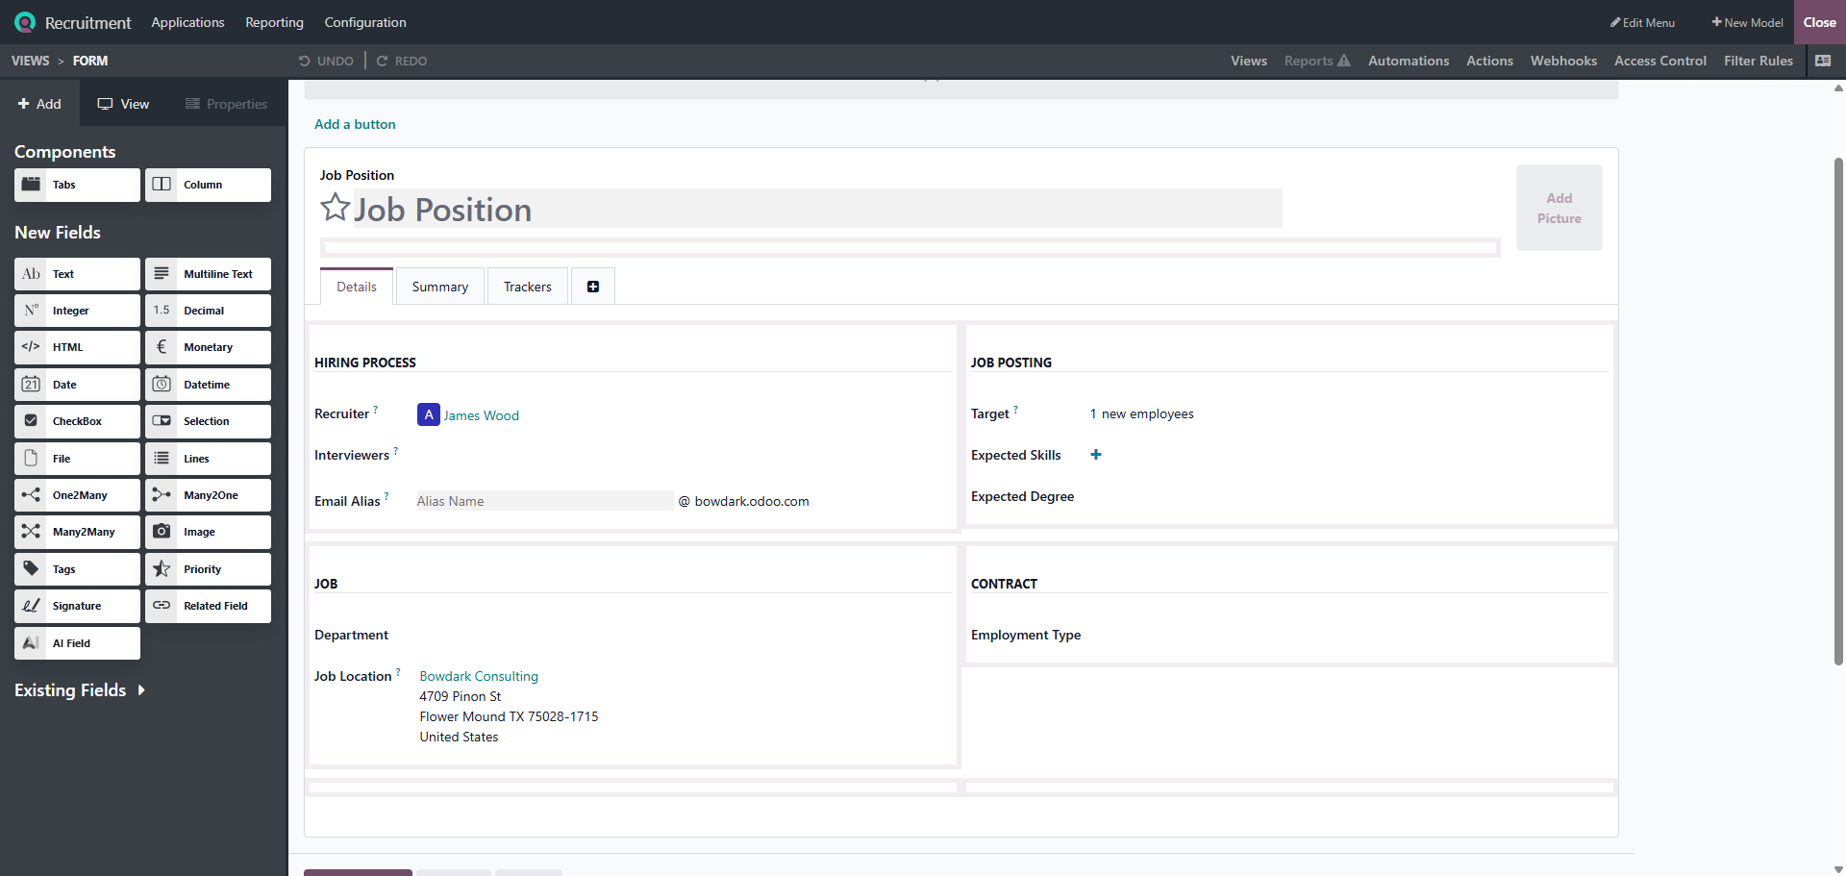The image size is (1846, 876).
Task: Pick the Datetime field component
Action: tap(208, 385)
